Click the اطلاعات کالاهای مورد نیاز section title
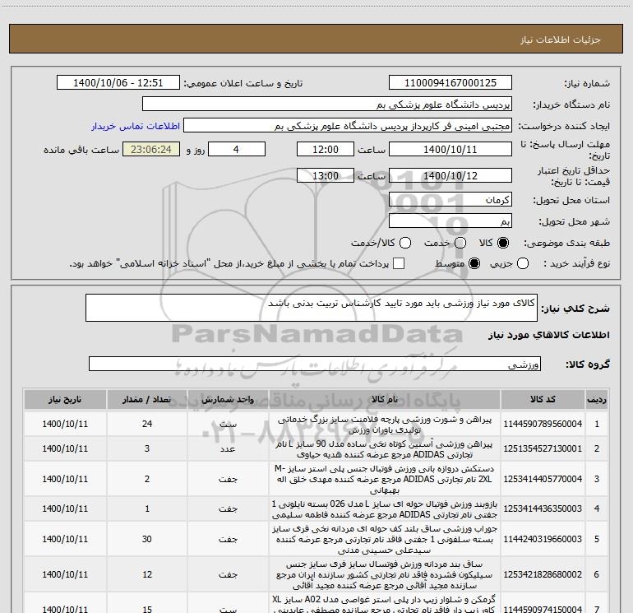Image resolution: width=633 pixels, height=613 pixels. 549,335
